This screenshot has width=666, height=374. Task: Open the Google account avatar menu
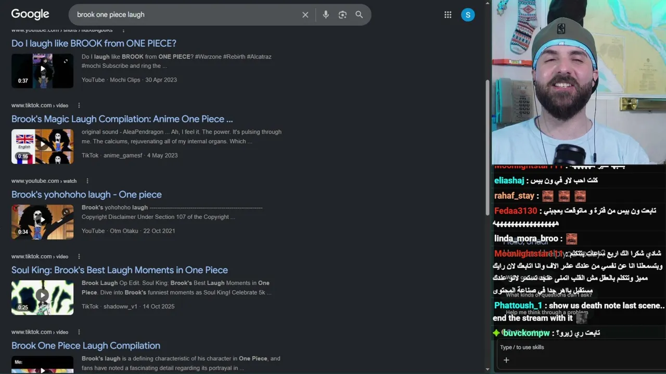468,15
